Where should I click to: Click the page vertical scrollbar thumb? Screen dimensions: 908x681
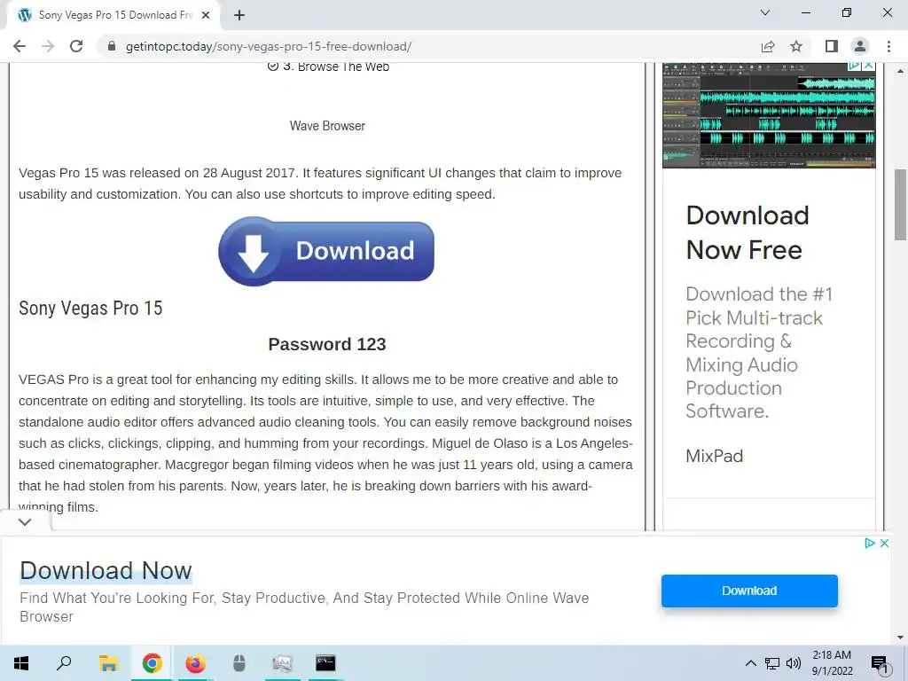[x=900, y=205]
